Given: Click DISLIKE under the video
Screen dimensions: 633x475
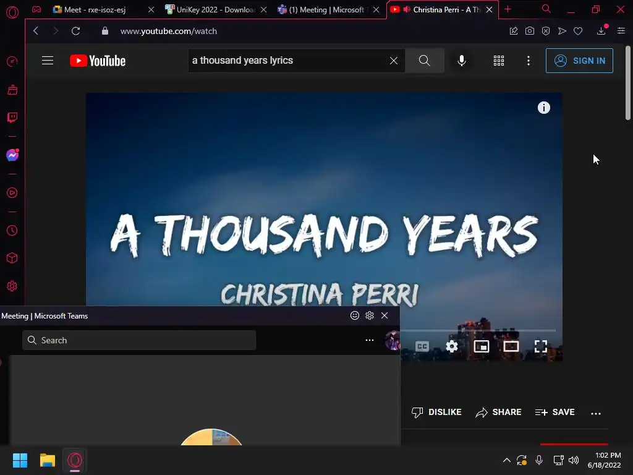Looking at the screenshot, I should 436,413.
